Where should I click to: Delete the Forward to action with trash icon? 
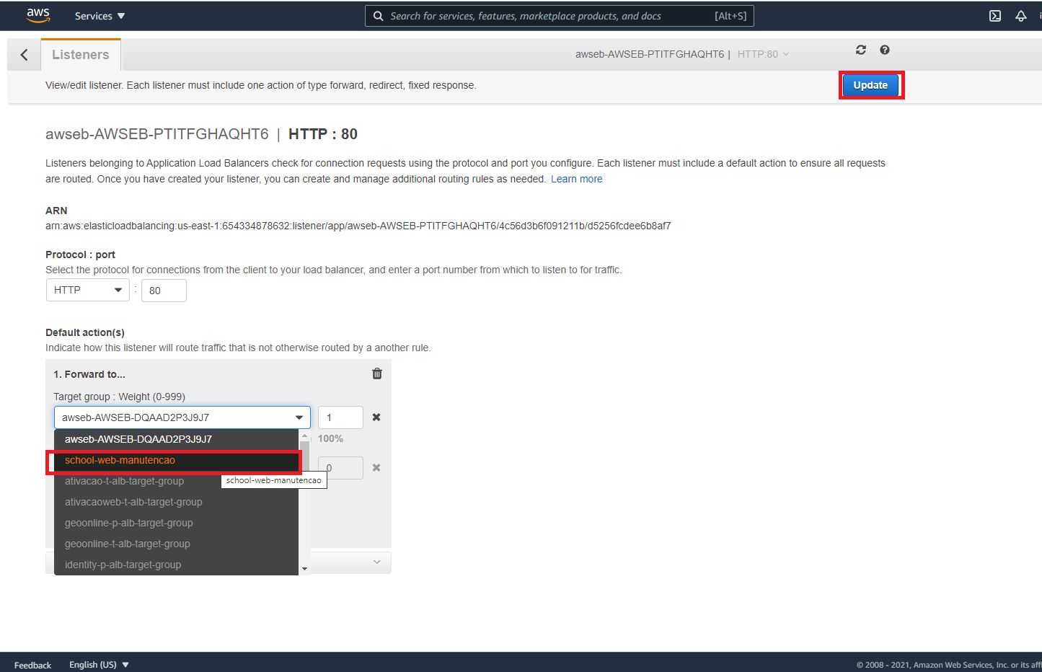376,373
